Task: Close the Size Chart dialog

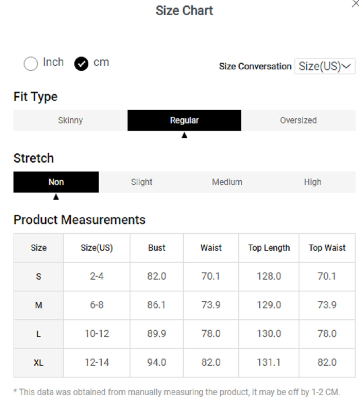Action: point(355,4)
